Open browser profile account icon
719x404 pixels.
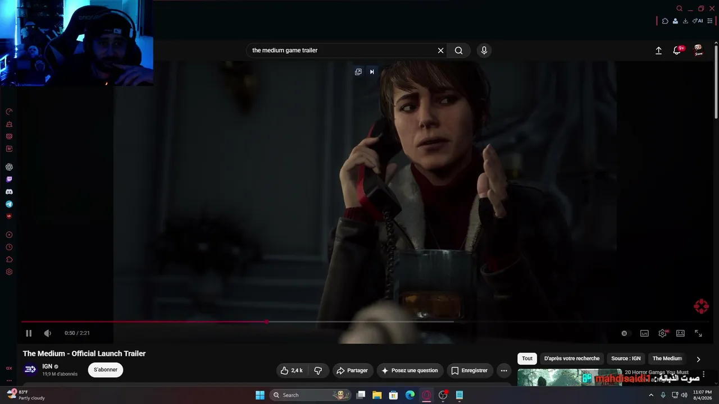(x=675, y=21)
